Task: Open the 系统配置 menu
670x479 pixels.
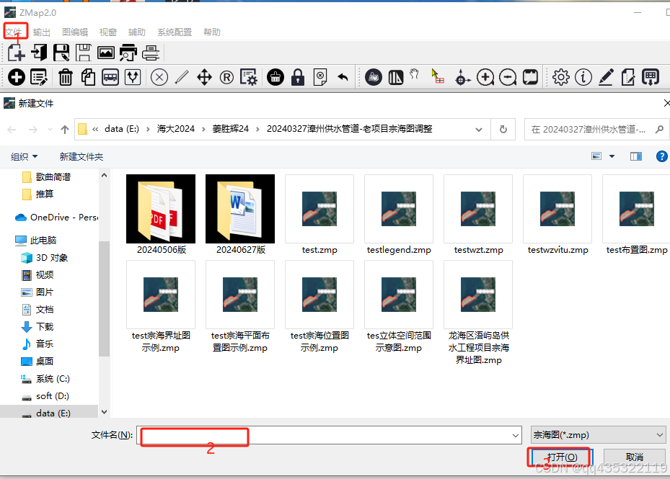Action: tap(173, 32)
